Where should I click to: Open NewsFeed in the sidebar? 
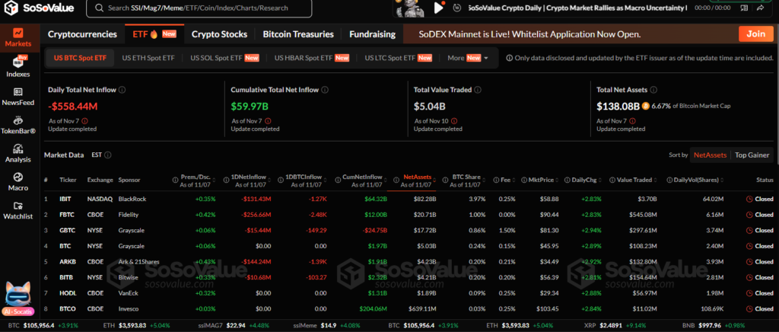17,95
